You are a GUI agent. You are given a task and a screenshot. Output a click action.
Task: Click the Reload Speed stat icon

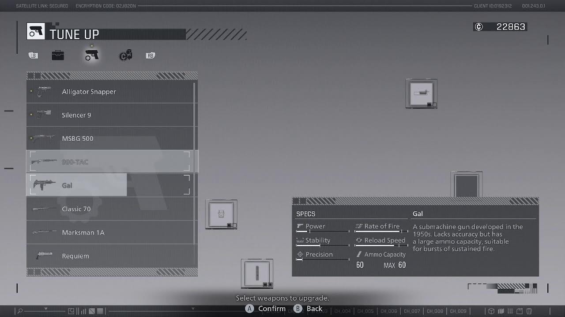(359, 240)
